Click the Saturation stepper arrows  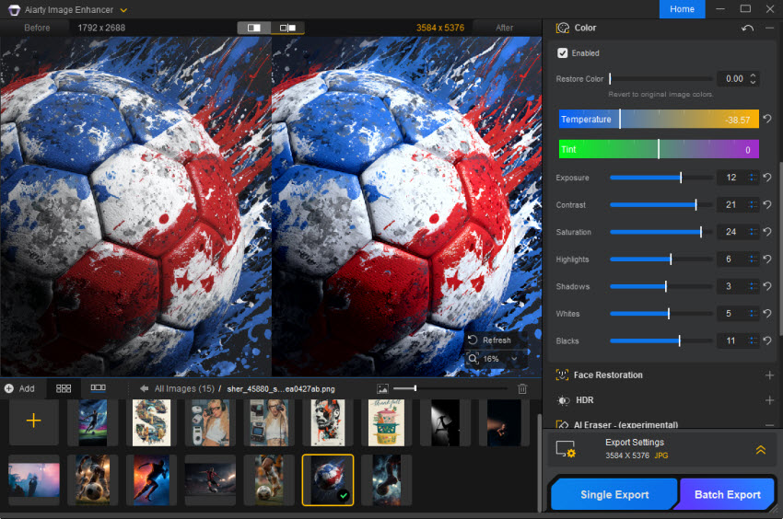752,232
